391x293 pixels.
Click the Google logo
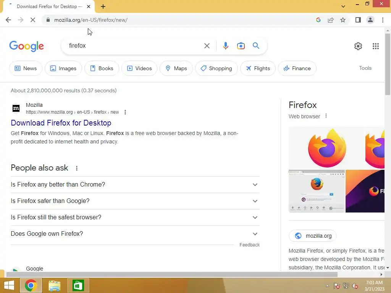26,46
